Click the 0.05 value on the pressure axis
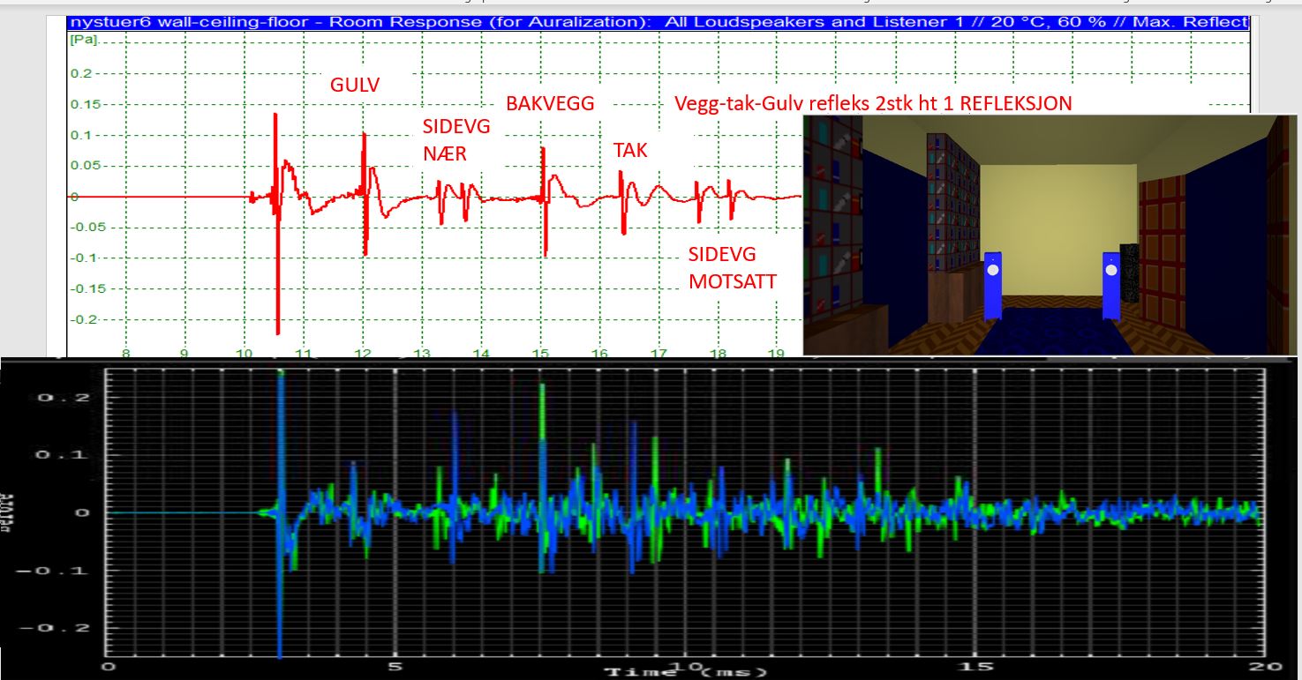This screenshot has width=1302, height=680. point(87,166)
